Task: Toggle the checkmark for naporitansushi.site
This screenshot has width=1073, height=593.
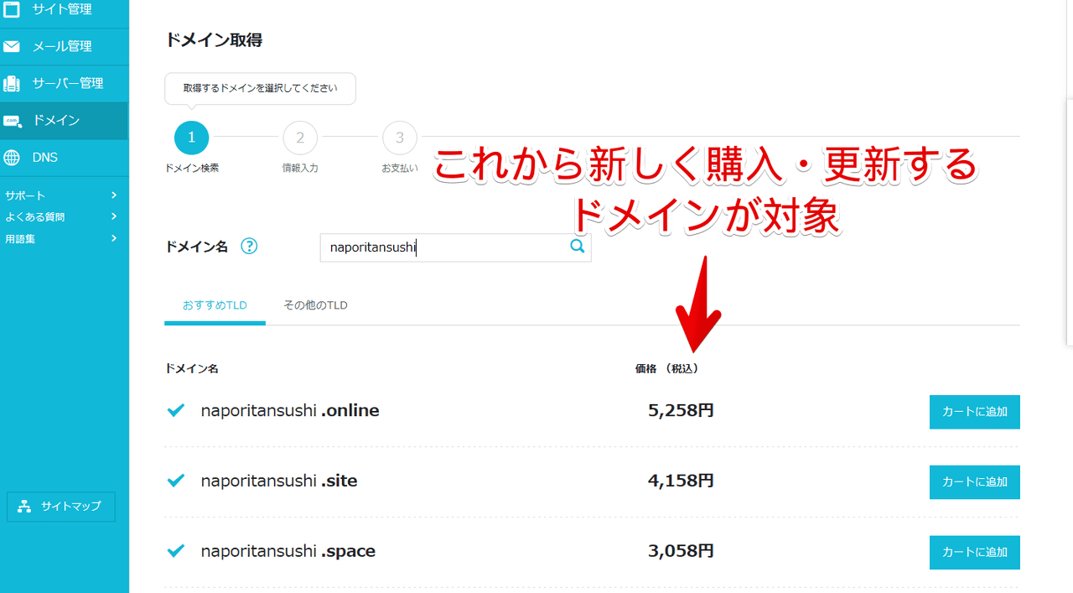Action: click(176, 481)
